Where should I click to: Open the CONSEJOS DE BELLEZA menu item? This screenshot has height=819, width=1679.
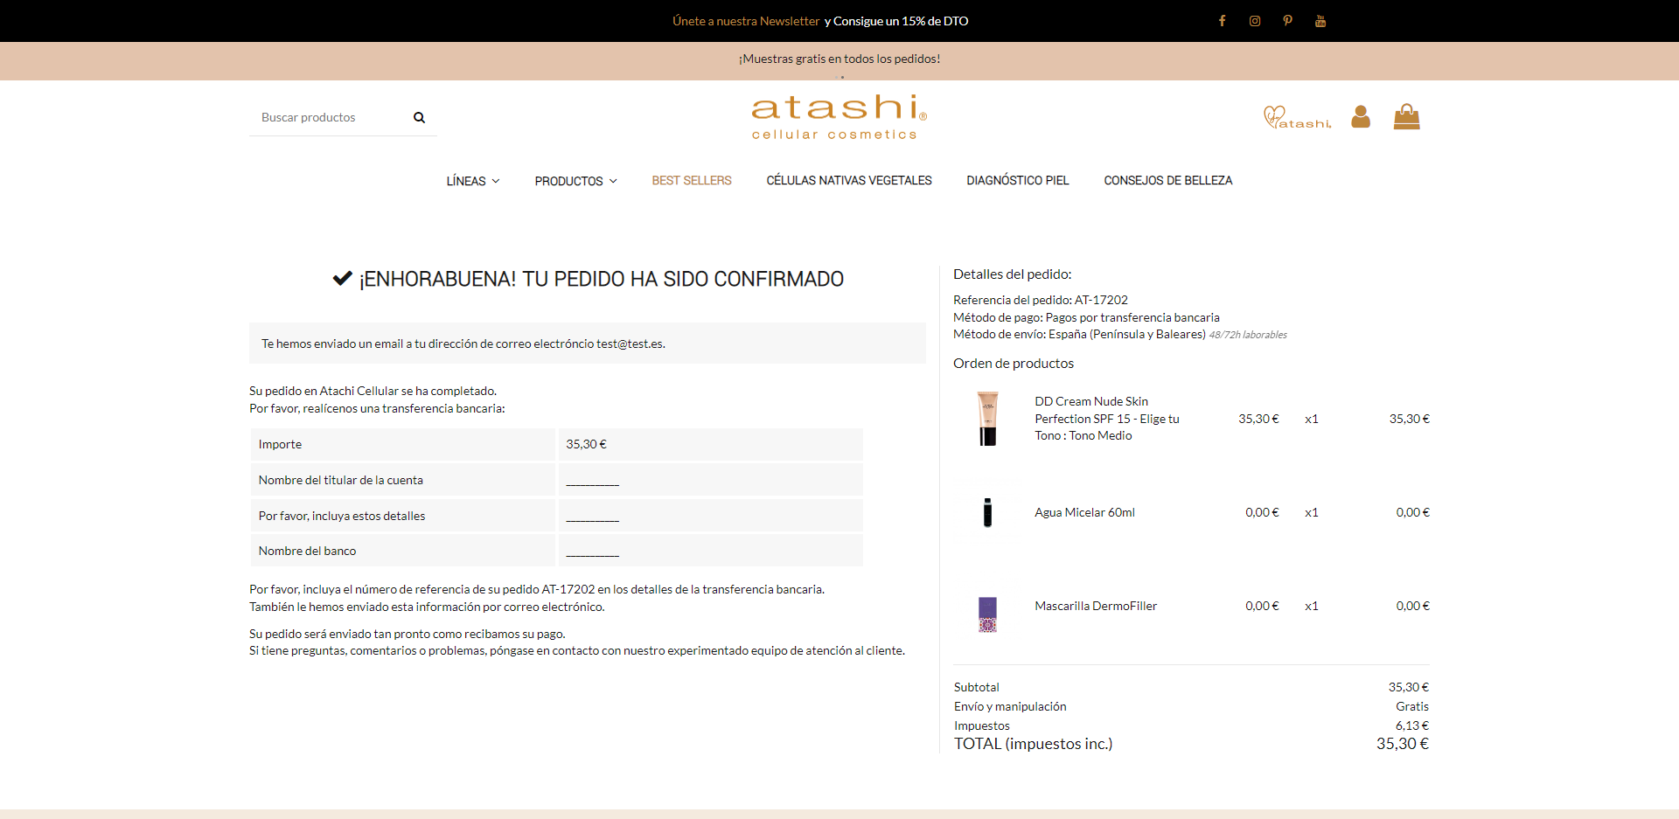tap(1167, 181)
